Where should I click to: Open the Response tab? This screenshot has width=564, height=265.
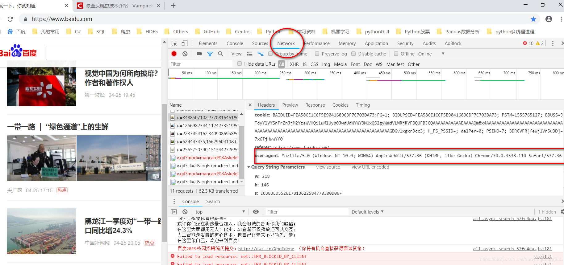pos(315,105)
